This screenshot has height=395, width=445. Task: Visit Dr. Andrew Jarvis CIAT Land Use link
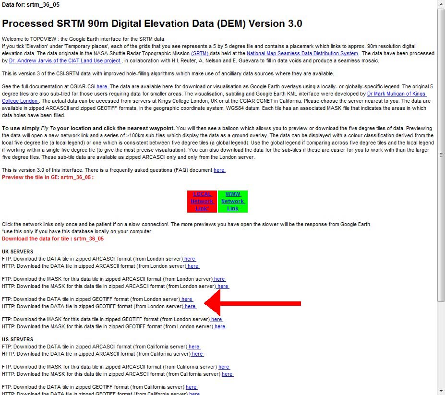click(x=65, y=61)
